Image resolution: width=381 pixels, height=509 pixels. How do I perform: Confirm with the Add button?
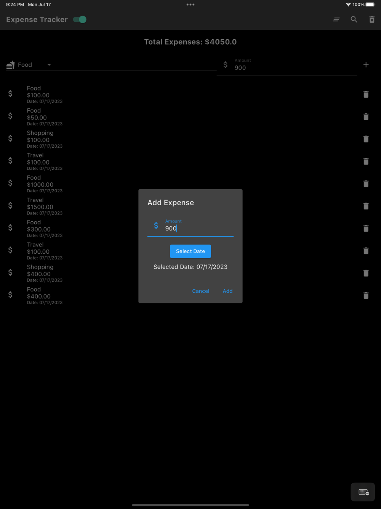pos(227,291)
